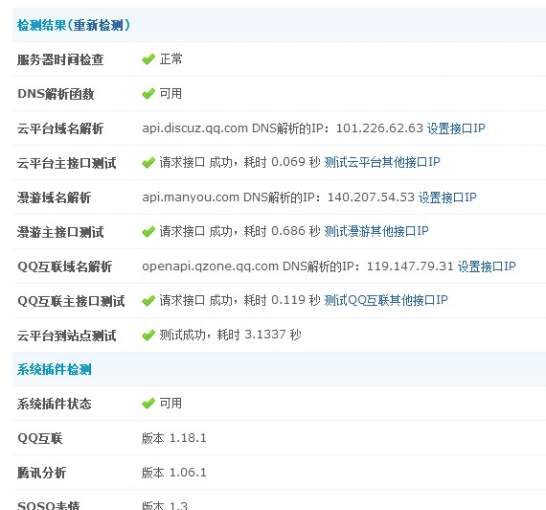
Task: Select the QQ互联主接口测试 label
Action: pos(71,301)
